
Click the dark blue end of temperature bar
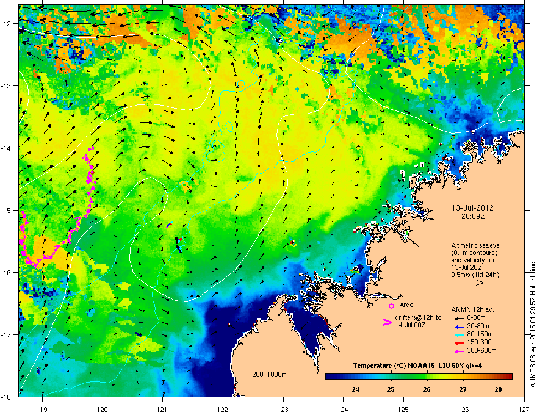[328, 376]
